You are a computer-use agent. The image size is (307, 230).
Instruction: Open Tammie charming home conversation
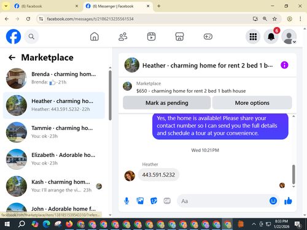click(x=54, y=132)
